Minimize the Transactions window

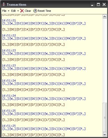(x=92, y=5)
